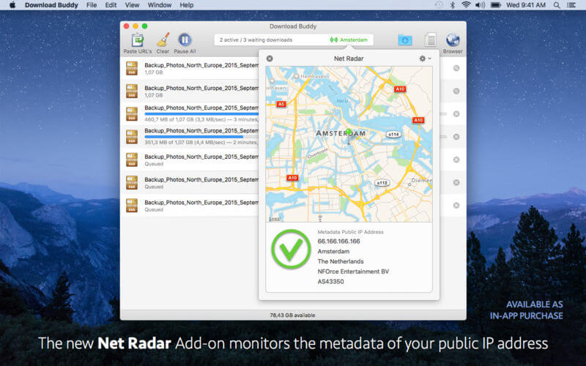Click the Bluetooth menu bar icon
Viewport: 586px width, 366px height.
click(452, 5)
